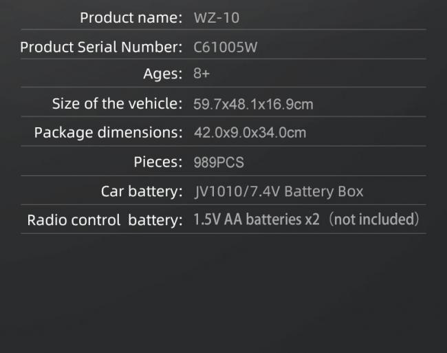
Task: Click the "Product name:" label
Action: pyautogui.click(x=131, y=18)
